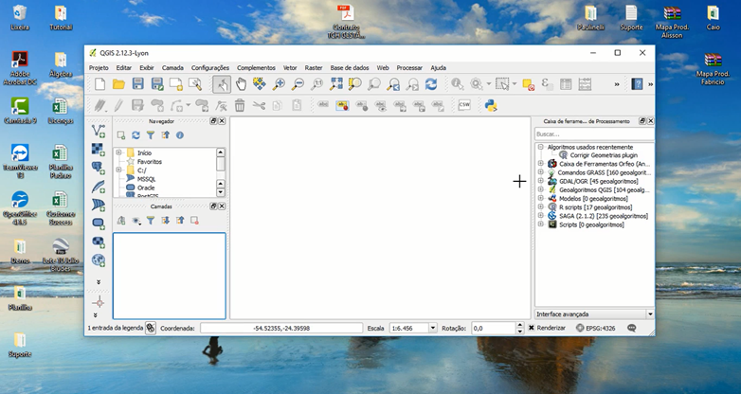The image size is (741, 394).
Task: Click the Zoom In magnifier tool
Action: pos(279,84)
